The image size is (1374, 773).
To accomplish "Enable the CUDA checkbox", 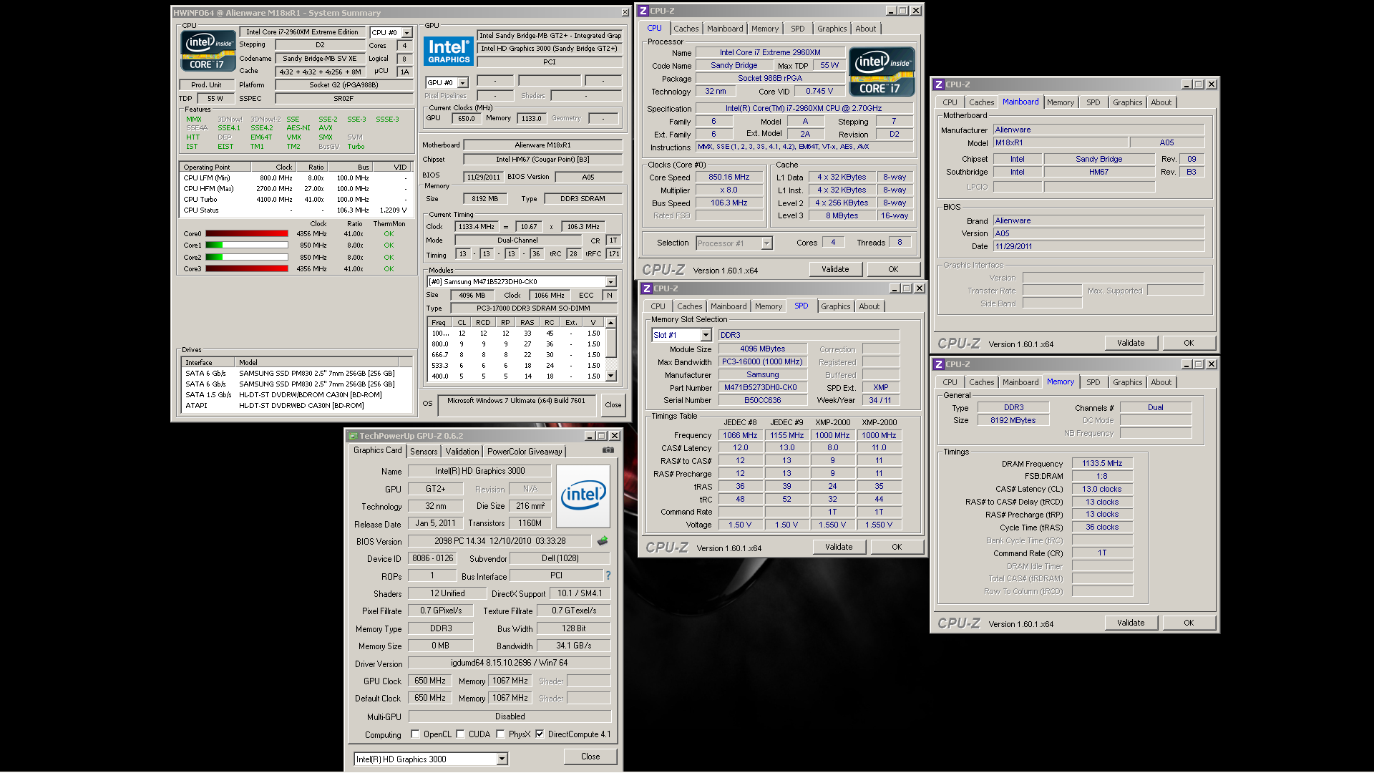I will tap(461, 734).
